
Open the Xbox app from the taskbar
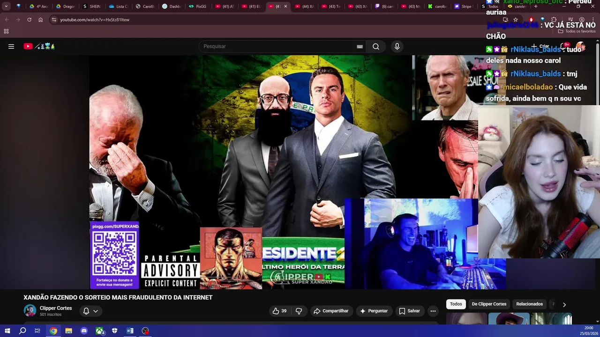point(99,331)
